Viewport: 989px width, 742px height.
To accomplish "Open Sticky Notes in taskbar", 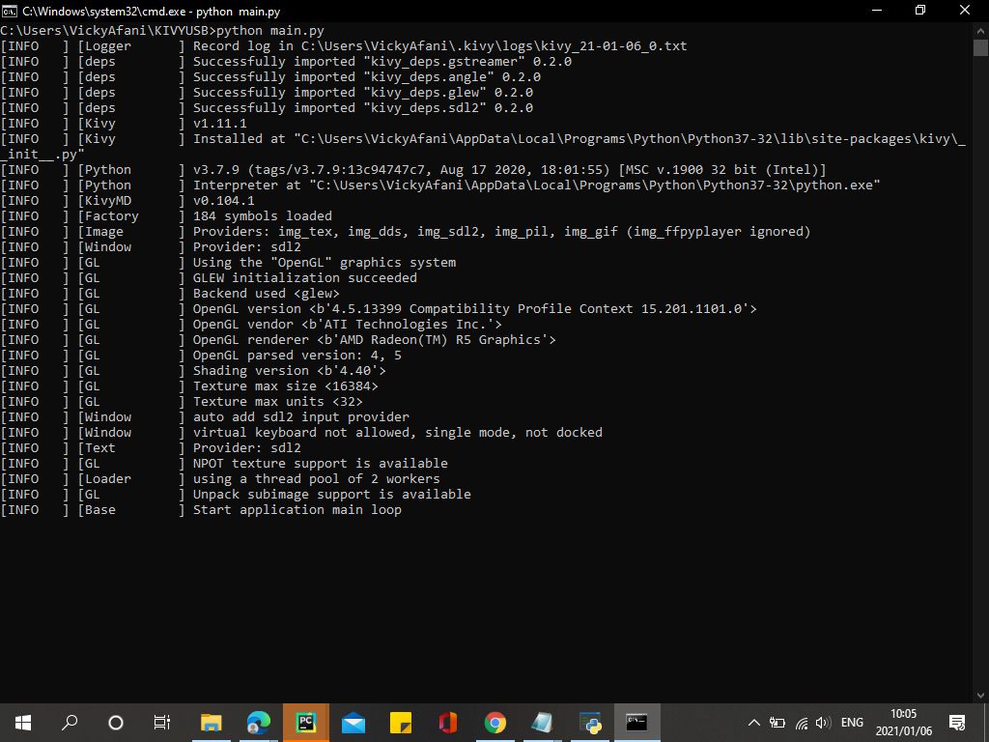I will coord(401,723).
